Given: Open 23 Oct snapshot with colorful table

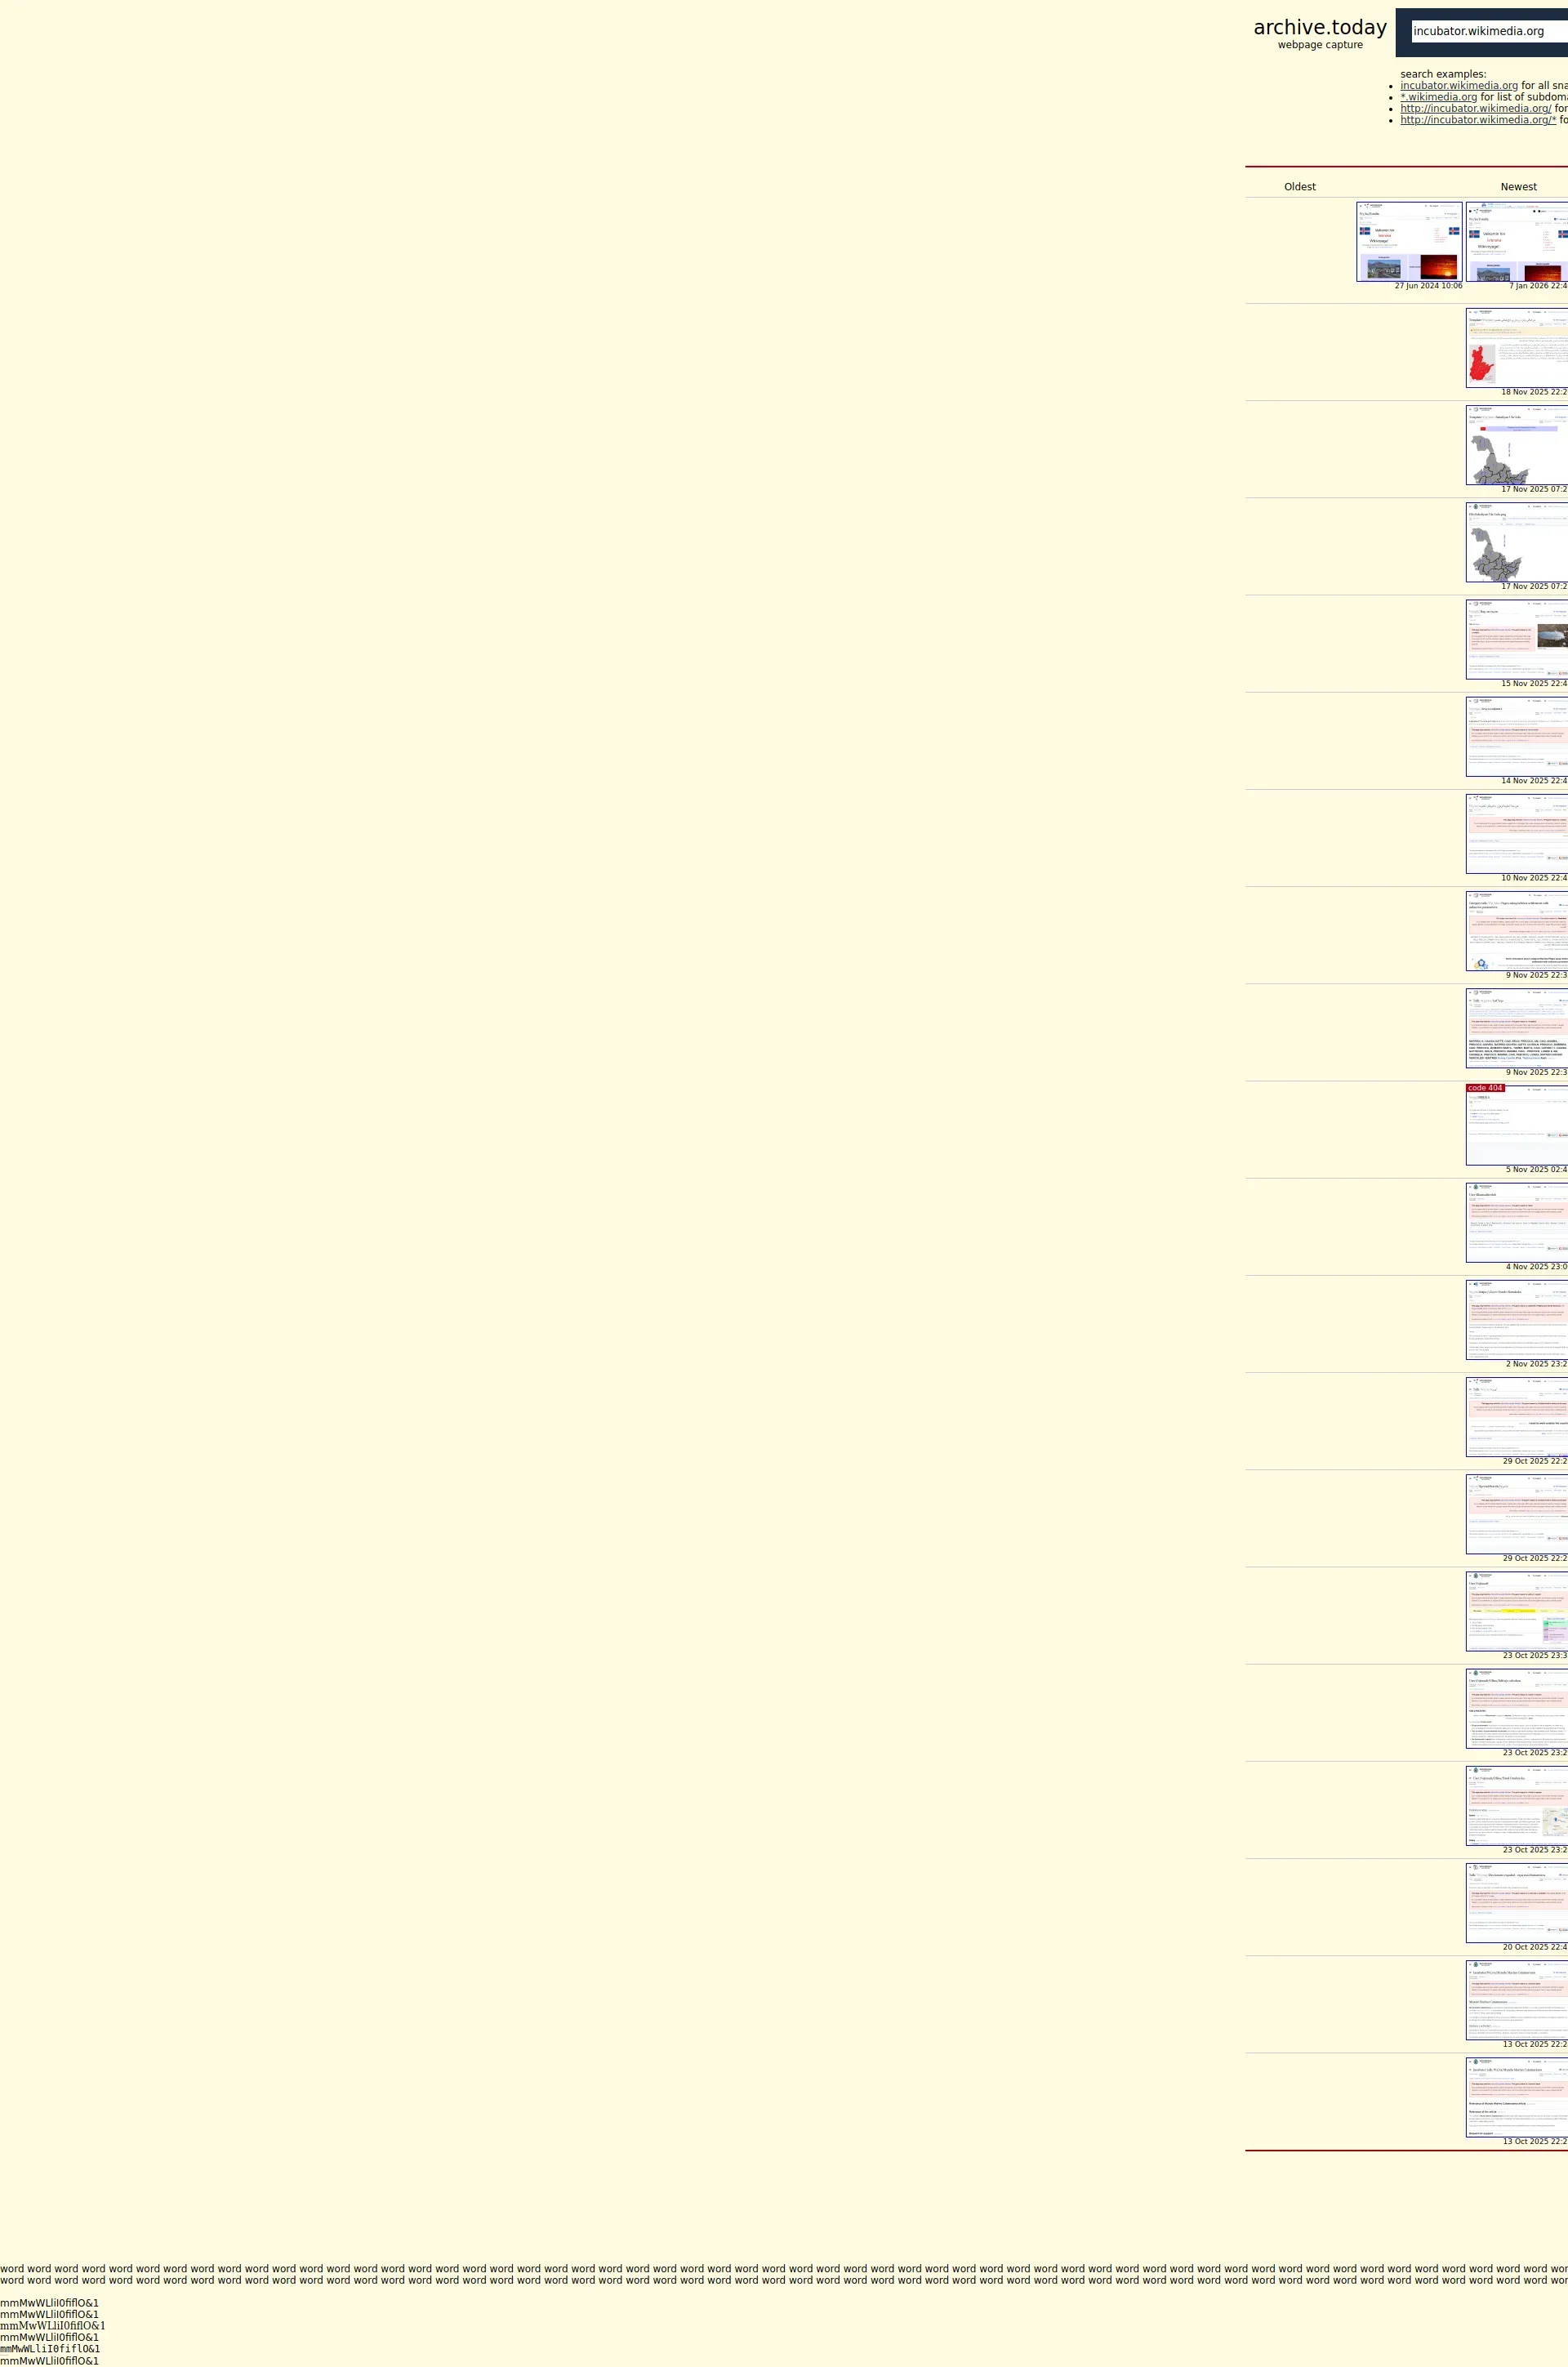Looking at the screenshot, I should [x=1516, y=1611].
